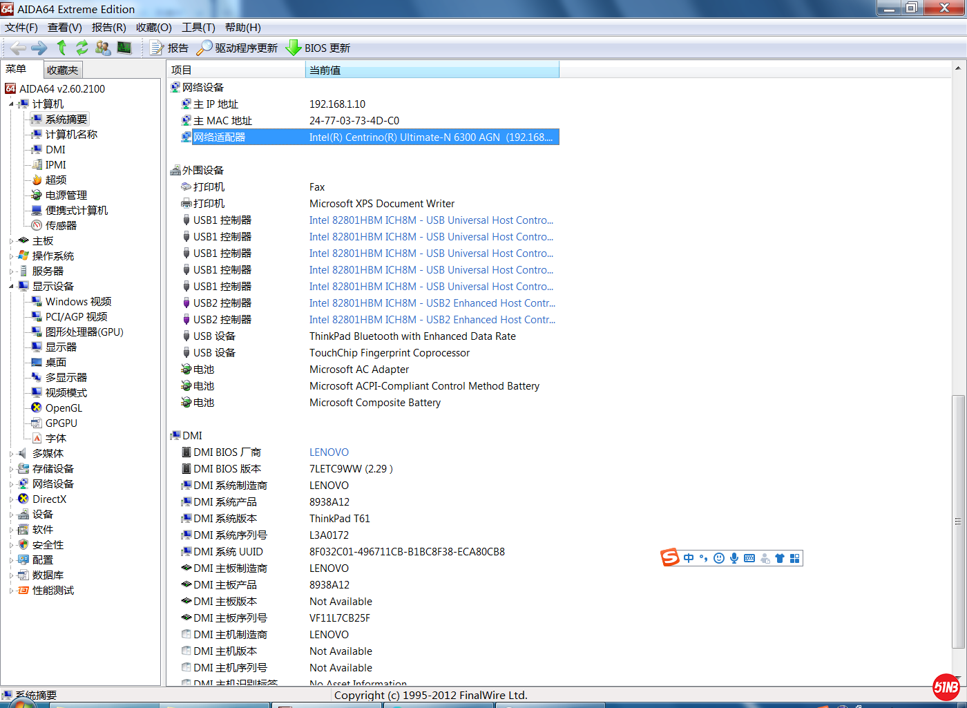Open the users icon in toolbar
The height and width of the screenshot is (708, 967).
click(x=103, y=48)
